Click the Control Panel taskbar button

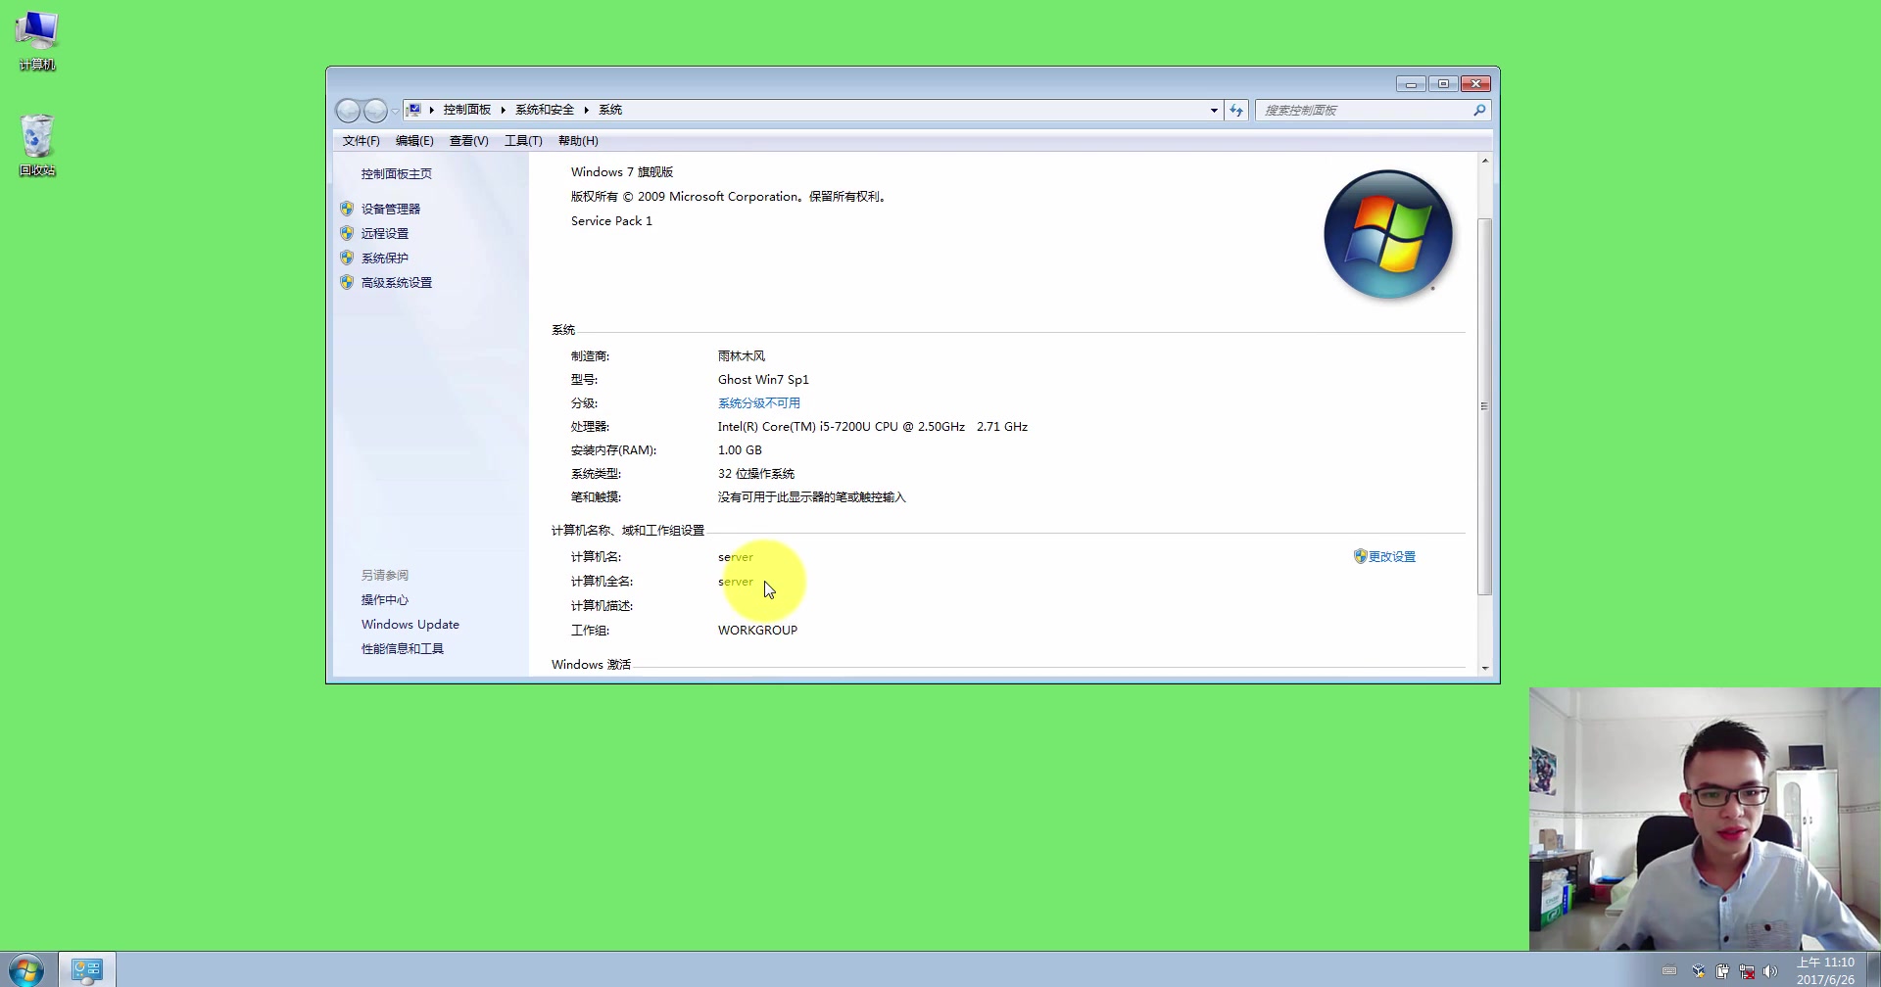coord(87,969)
